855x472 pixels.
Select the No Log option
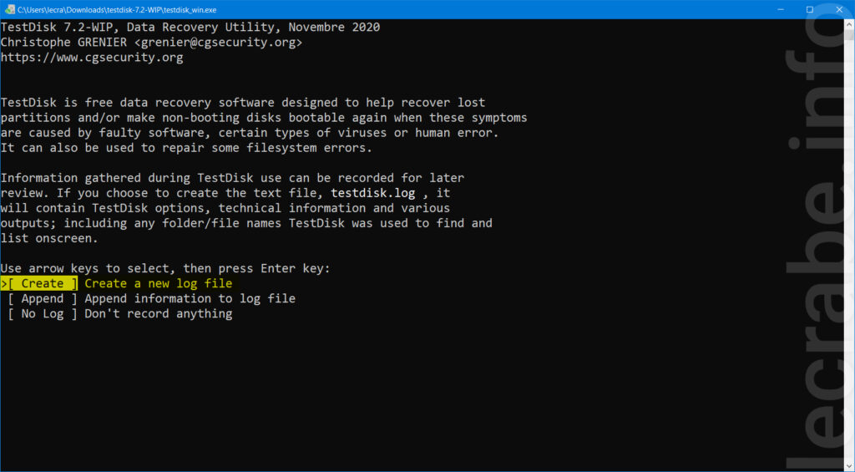42,314
